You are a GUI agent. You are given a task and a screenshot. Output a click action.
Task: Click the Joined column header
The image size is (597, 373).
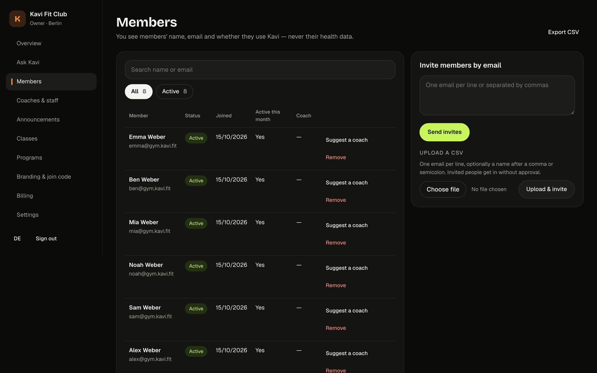pos(224,116)
